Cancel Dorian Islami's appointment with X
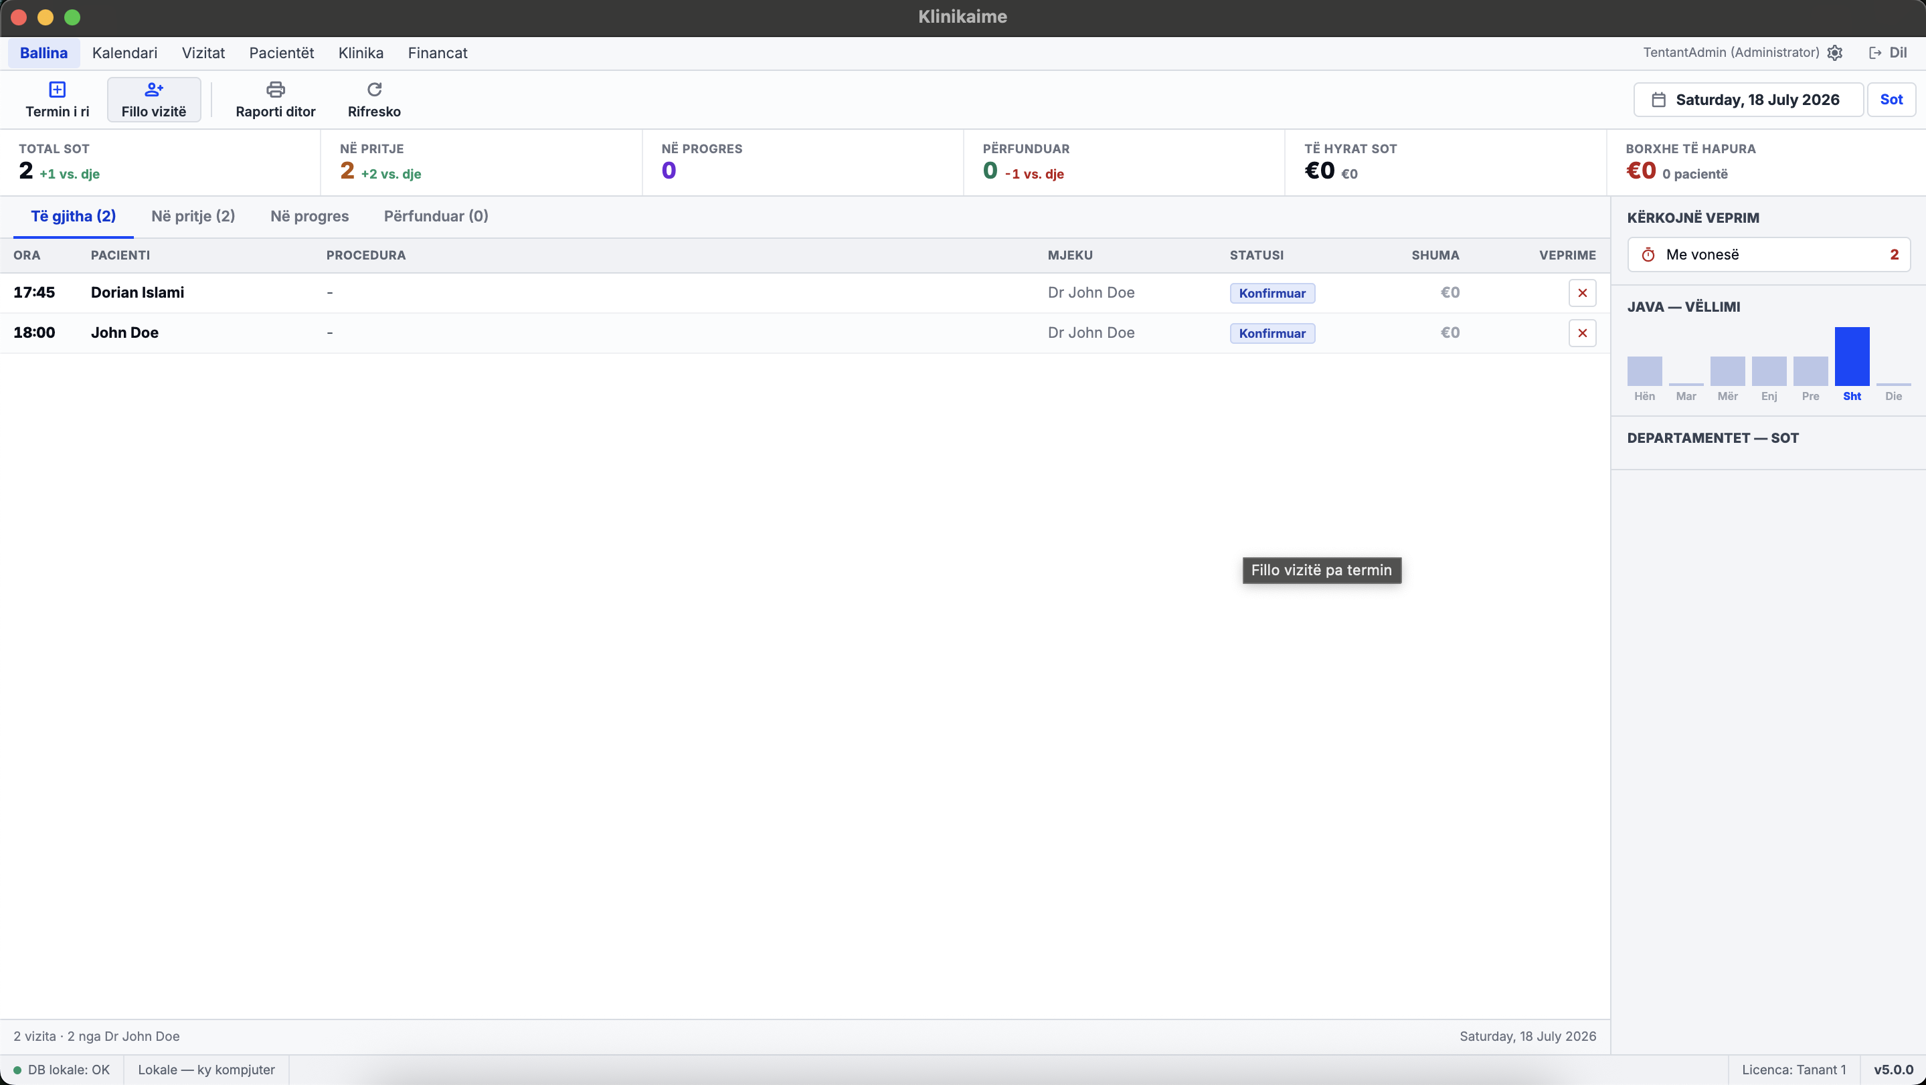1926x1085 pixels. (1582, 293)
